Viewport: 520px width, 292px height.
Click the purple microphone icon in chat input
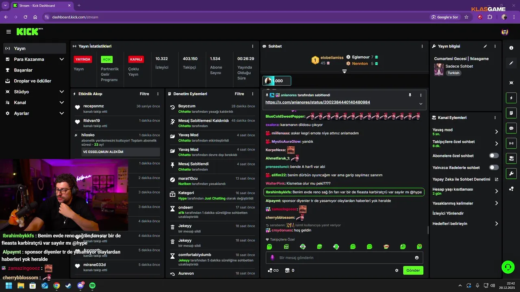272,258
